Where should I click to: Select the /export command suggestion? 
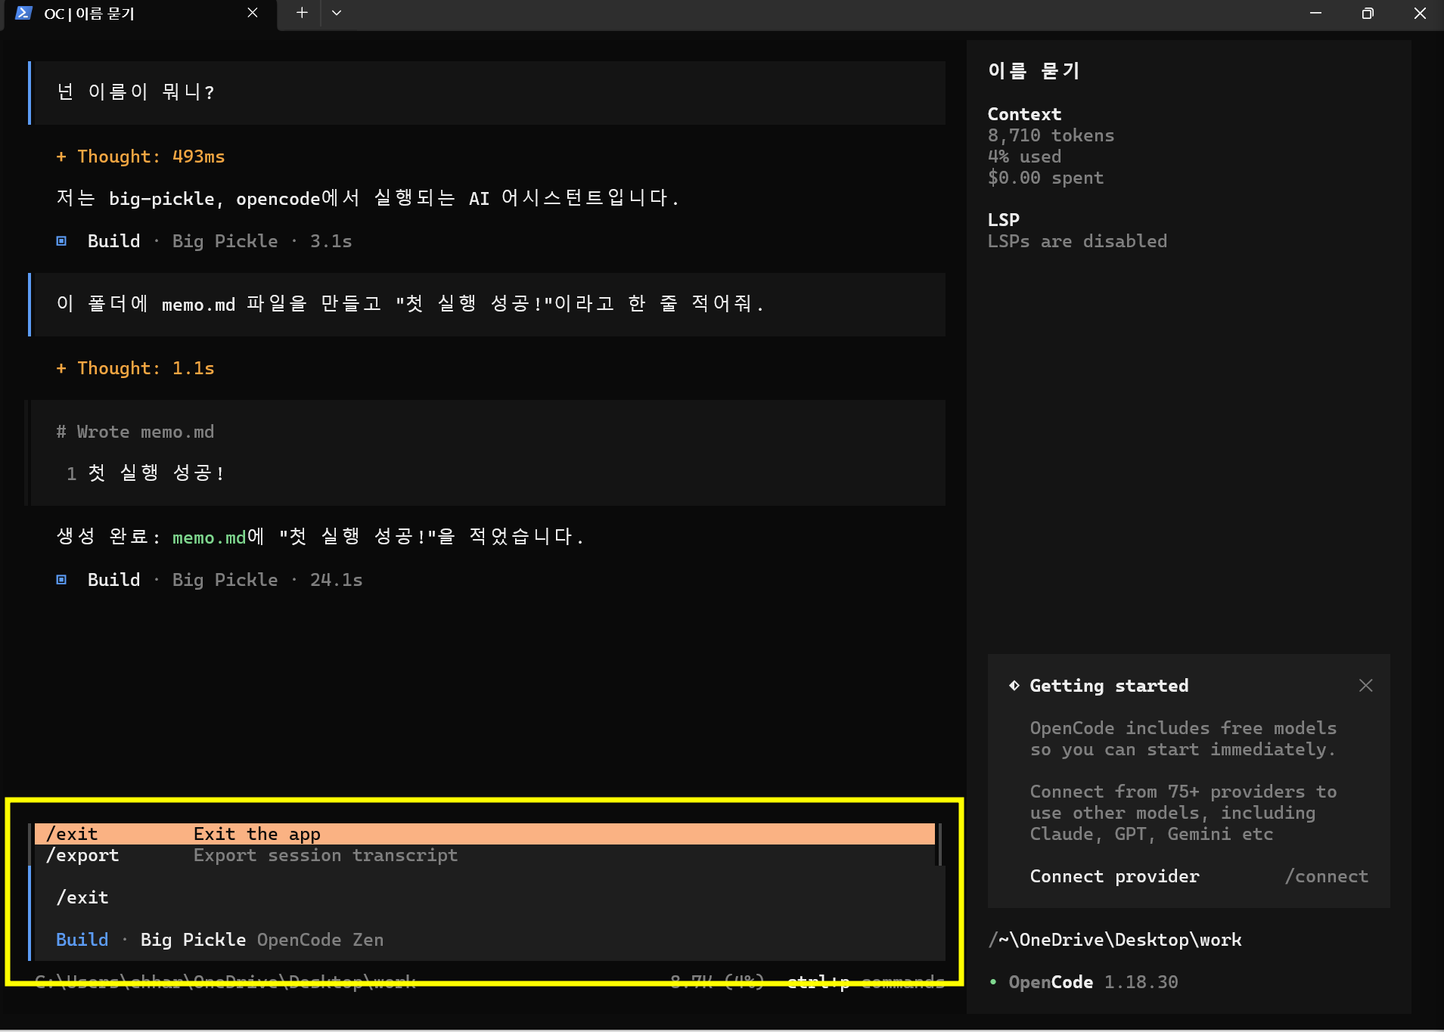pyautogui.click(x=485, y=855)
